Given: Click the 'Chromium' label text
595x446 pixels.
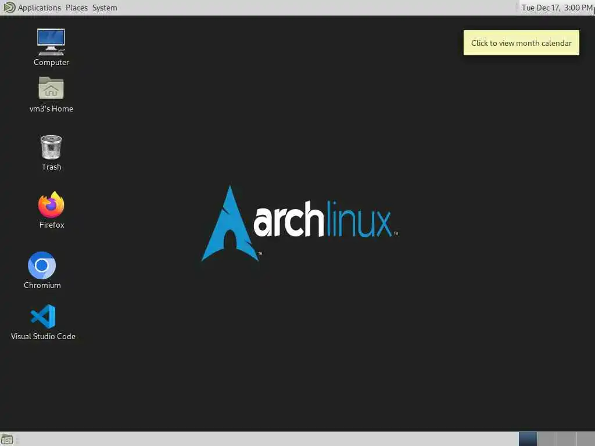Looking at the screenshot, I should tap(42, 285).
